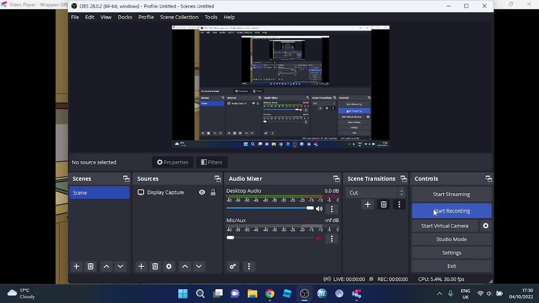Open the View menu

[106, 17]
